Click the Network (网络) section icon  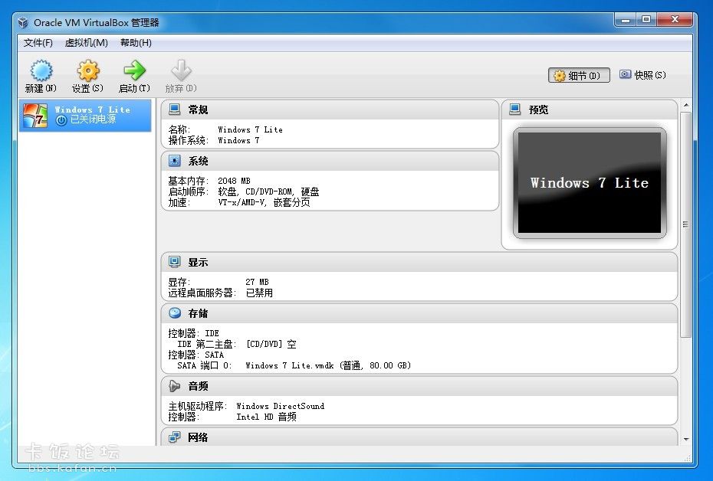[x=175, y=437]
